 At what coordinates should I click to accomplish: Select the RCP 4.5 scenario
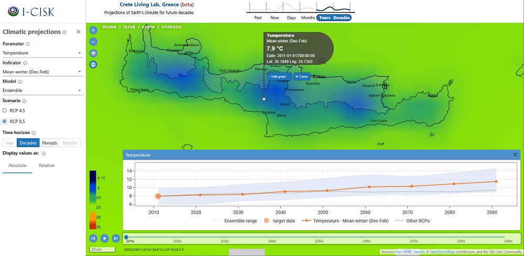coord(5,110)
